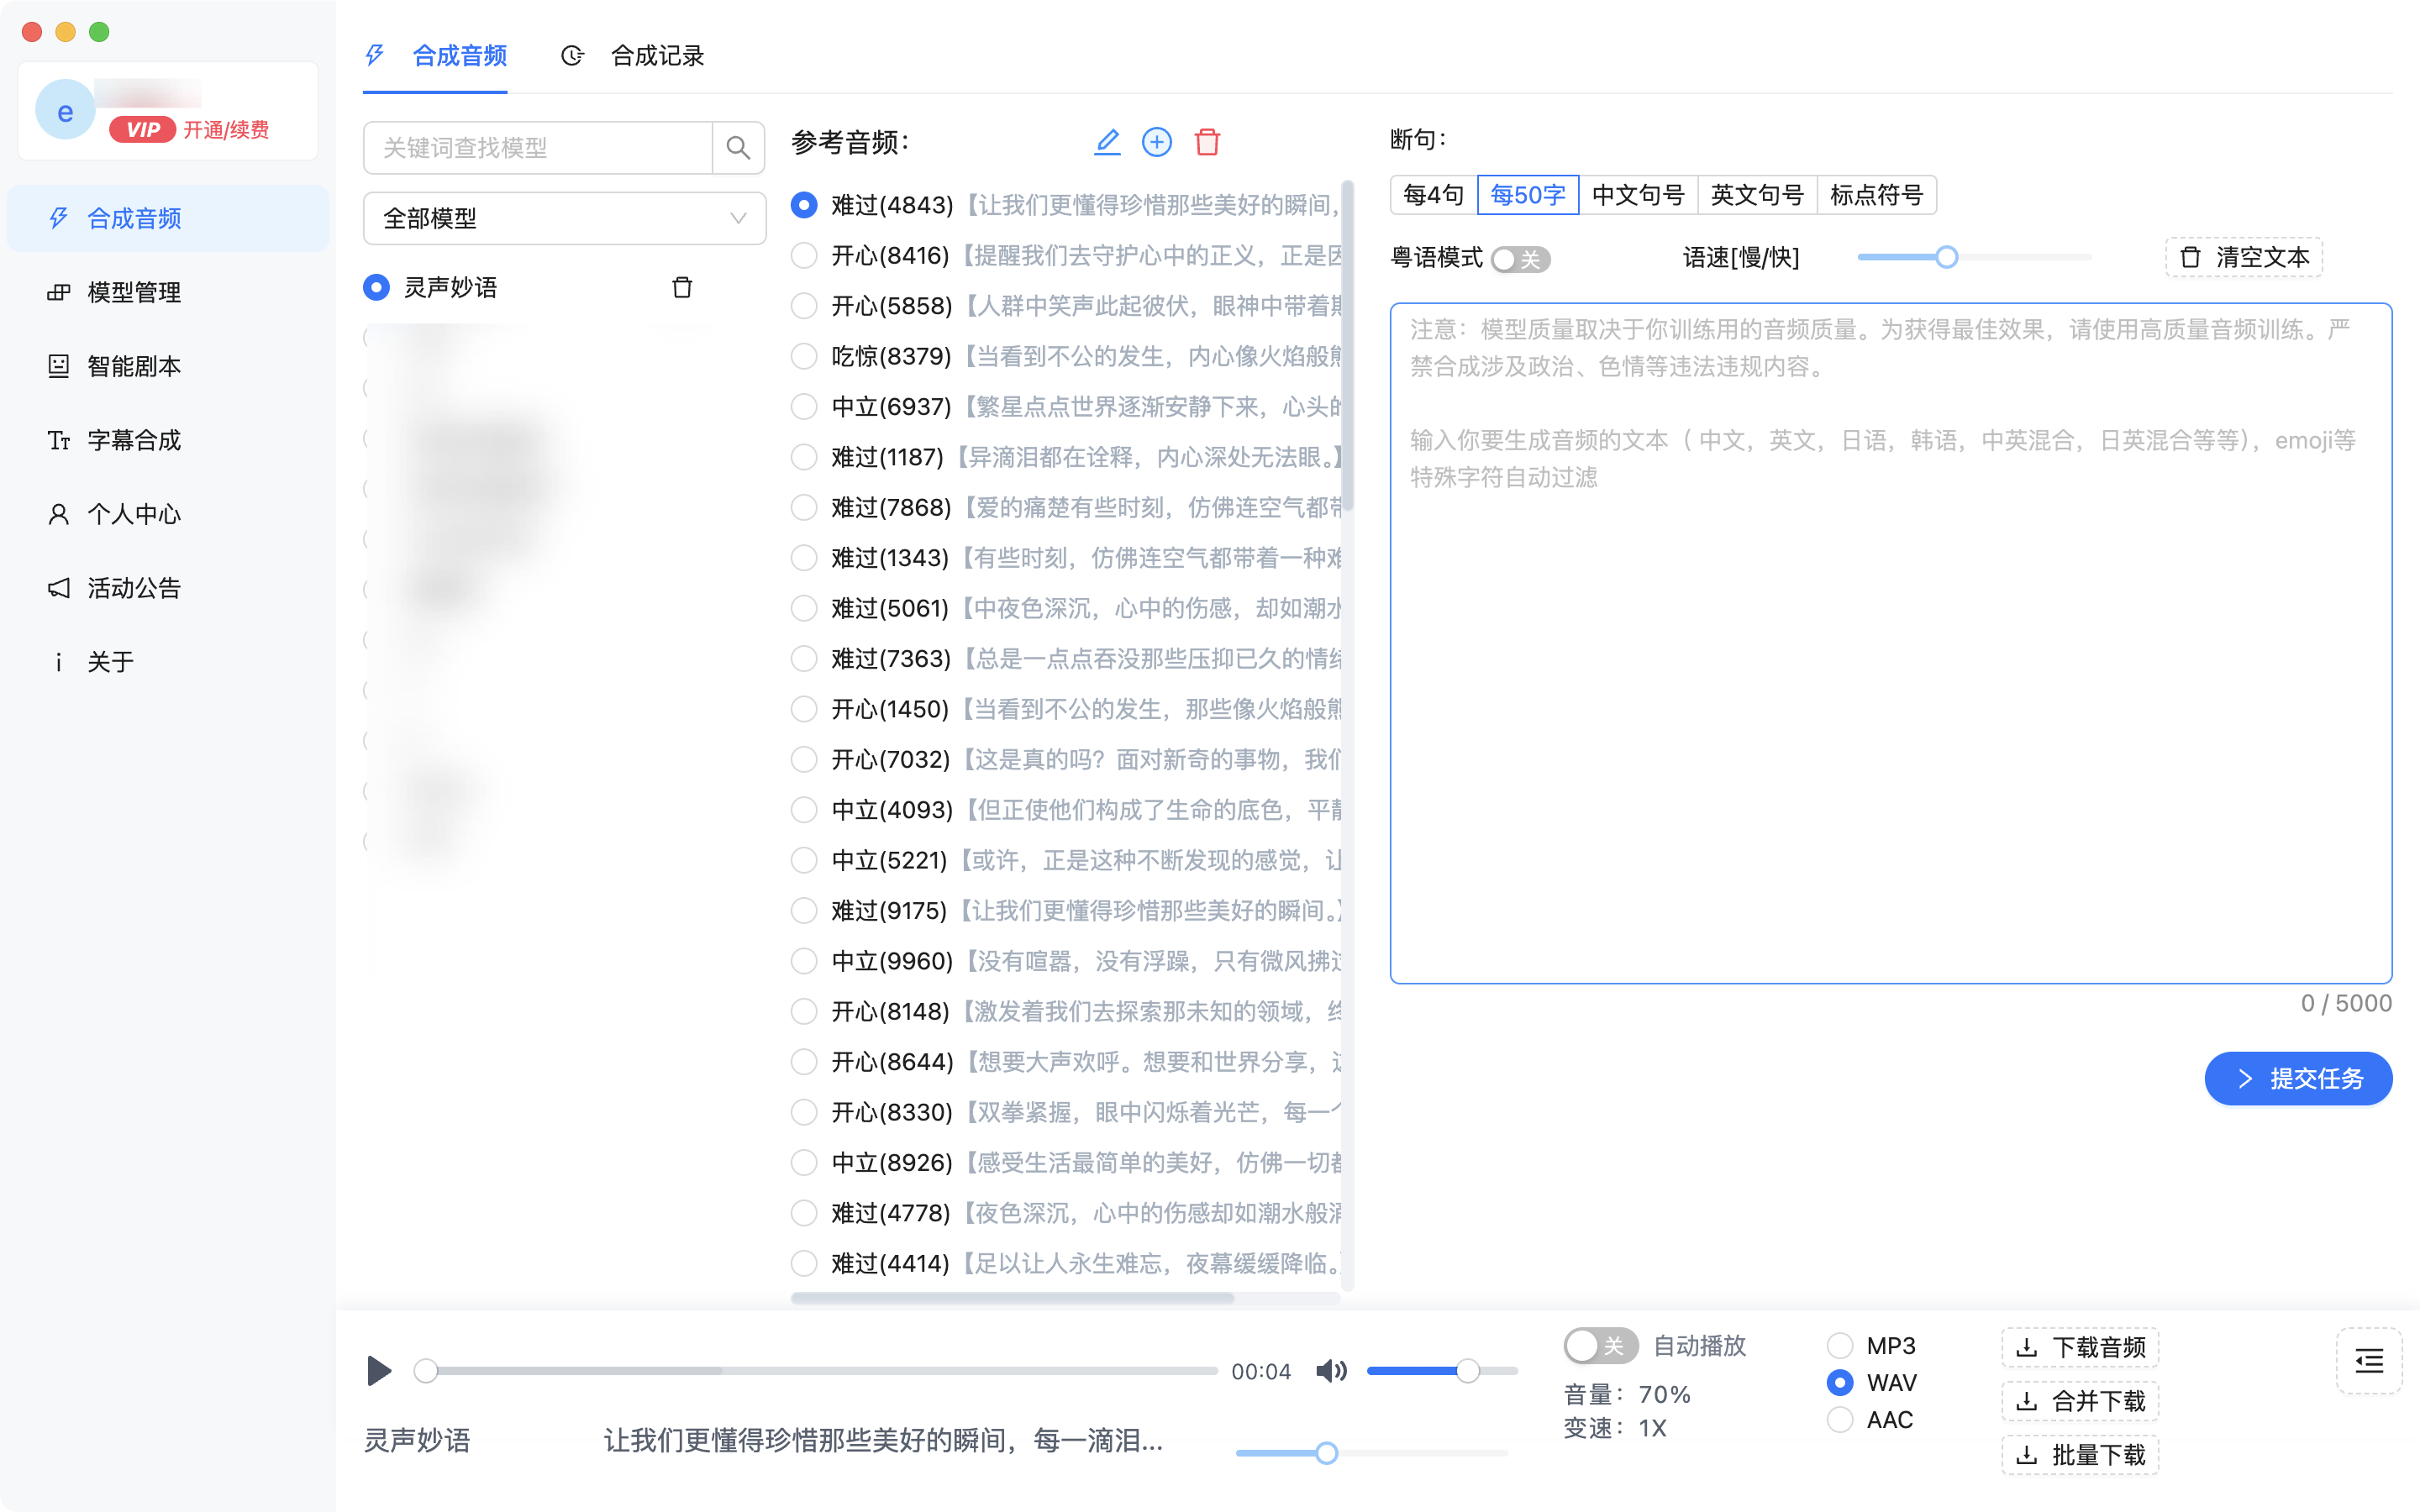The image size is (2420, 1512).
Task: Select the AAC format radio button
Action: 1839,1420
